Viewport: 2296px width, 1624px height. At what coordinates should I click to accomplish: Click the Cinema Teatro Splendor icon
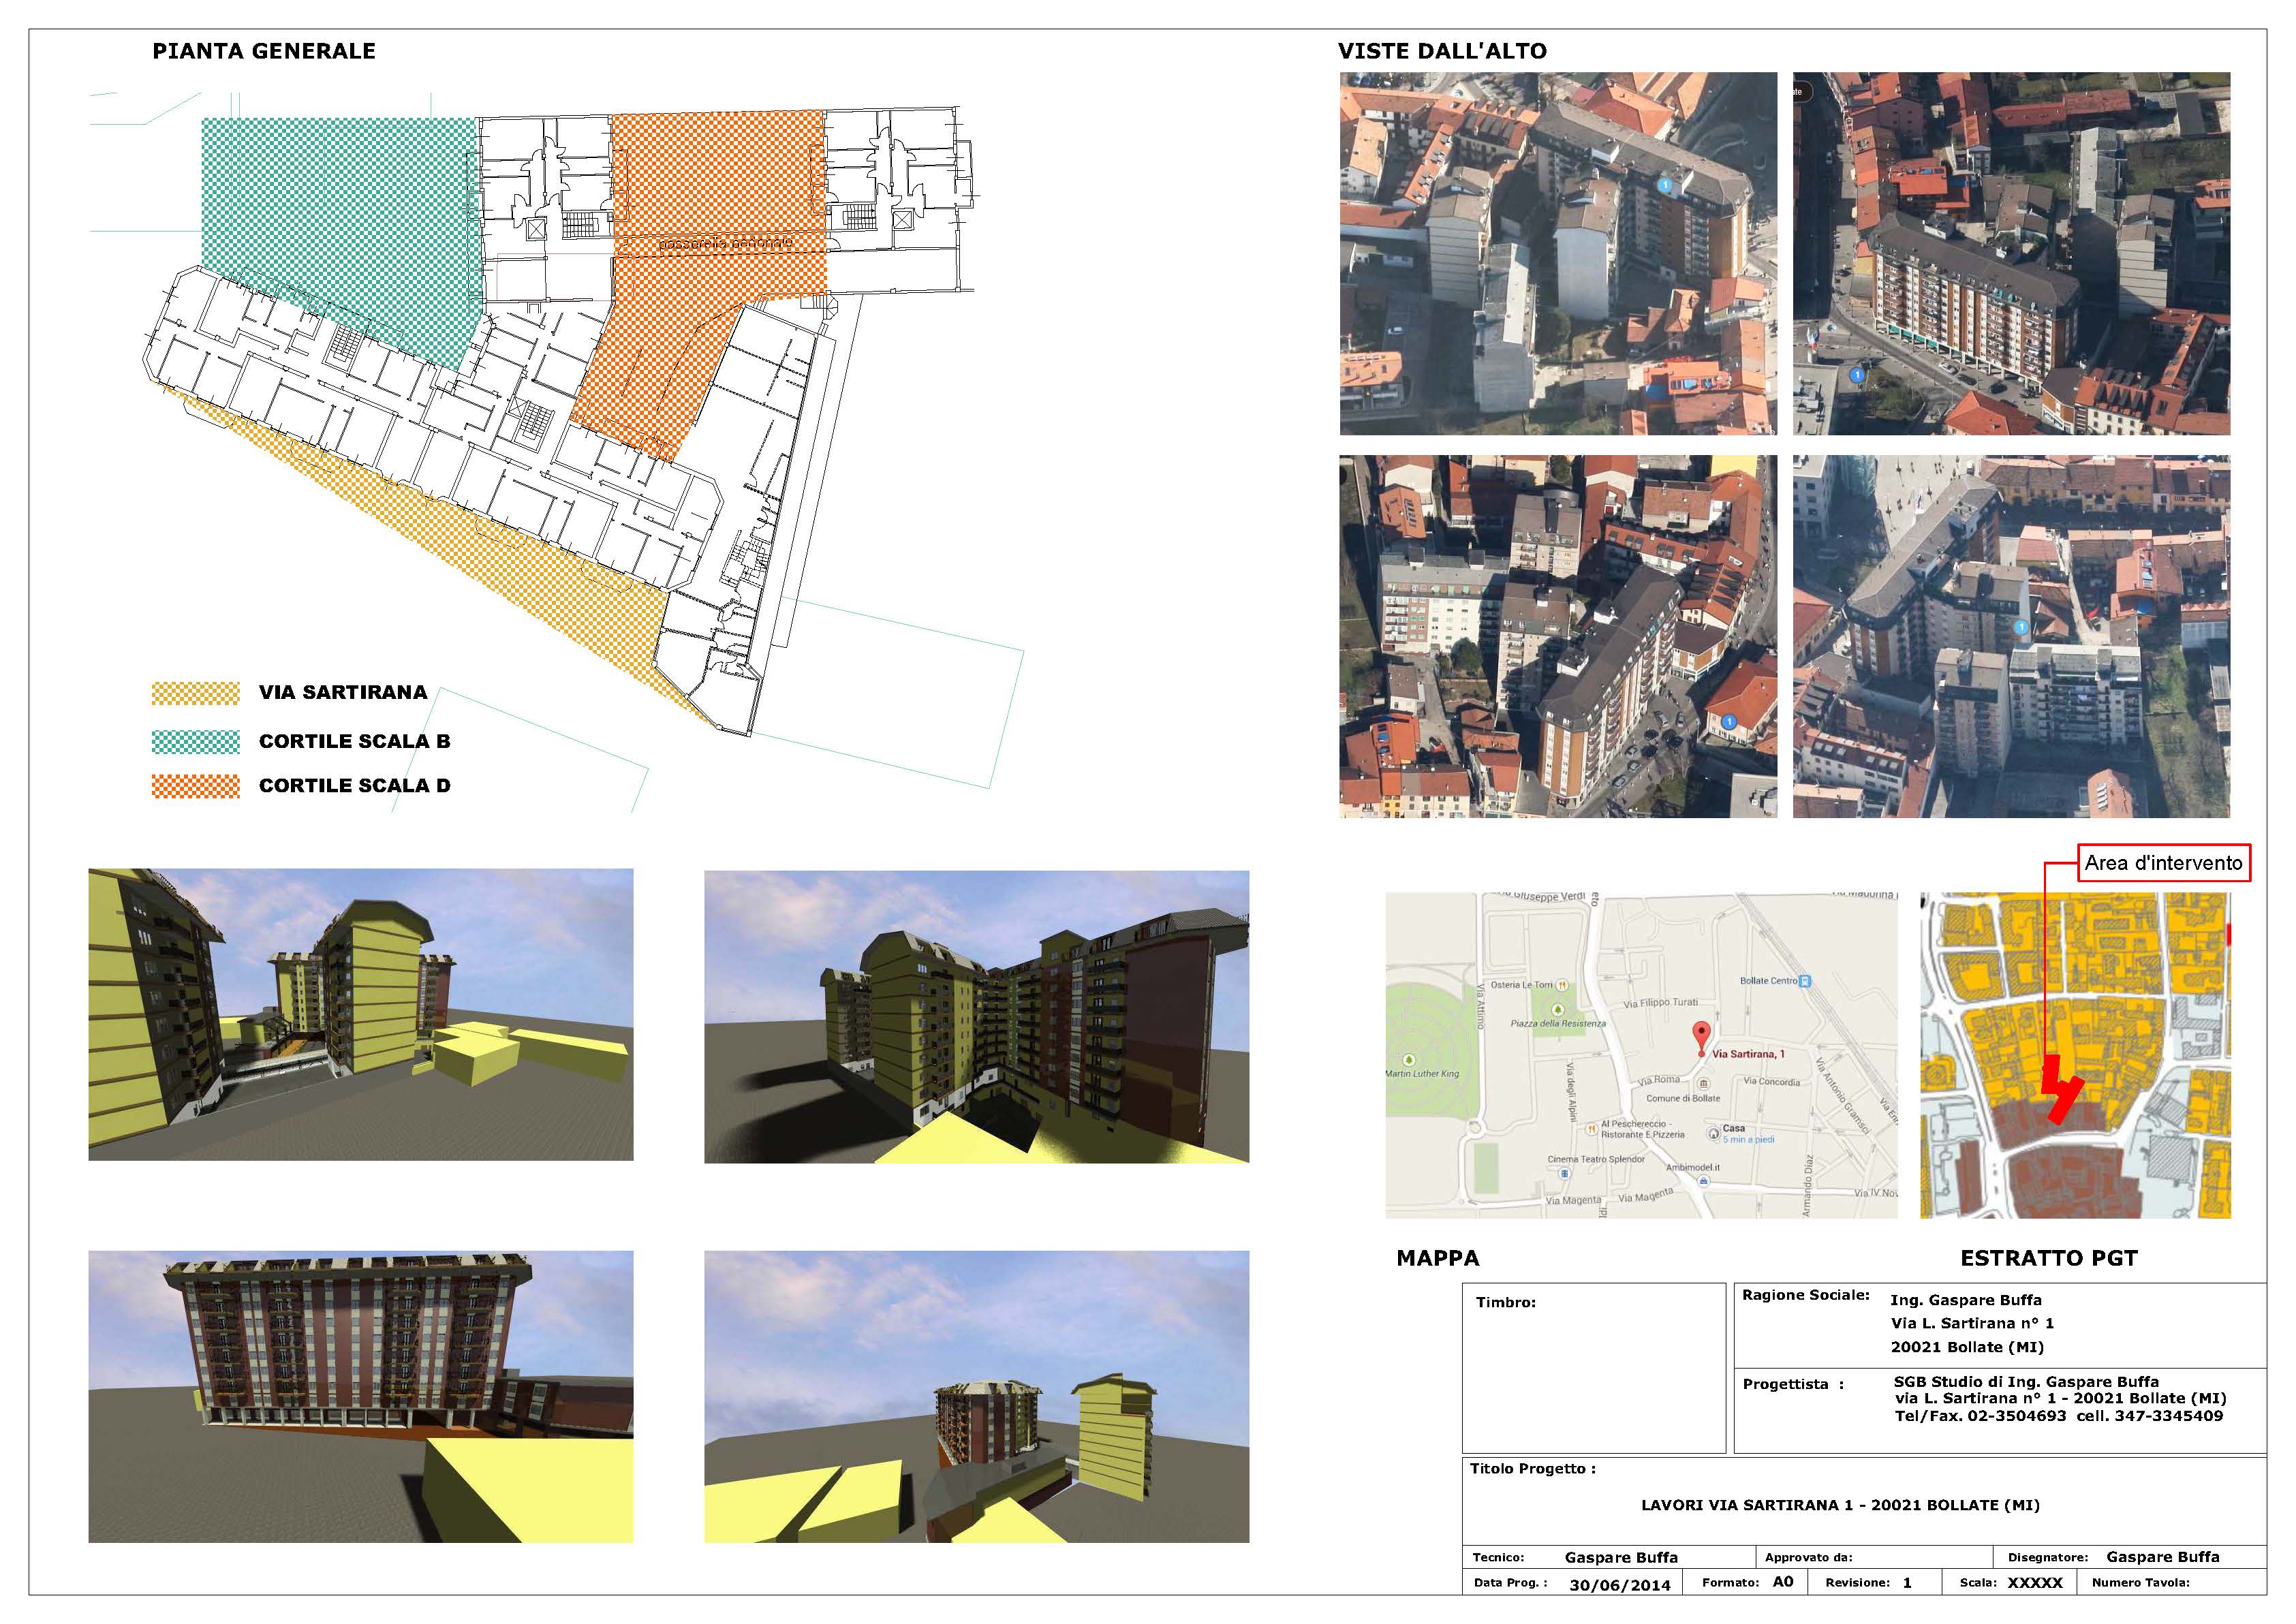(1564, 1174)
